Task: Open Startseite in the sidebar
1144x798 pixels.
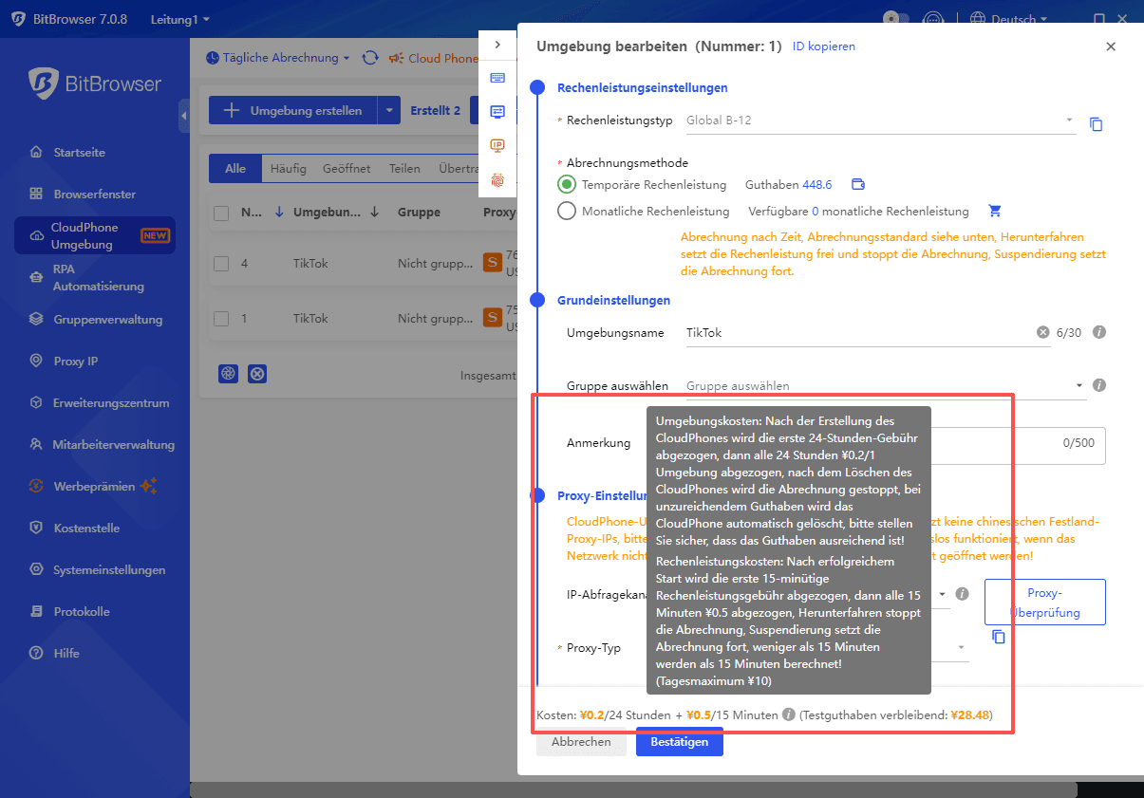Action: click(x=80, y=152)
